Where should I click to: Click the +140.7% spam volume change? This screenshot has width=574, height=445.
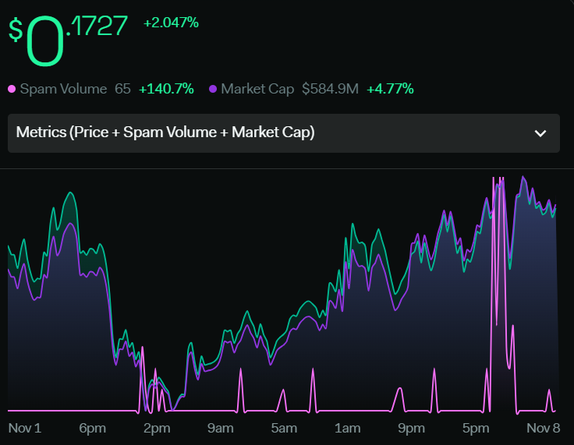click(x=166, y=89)
